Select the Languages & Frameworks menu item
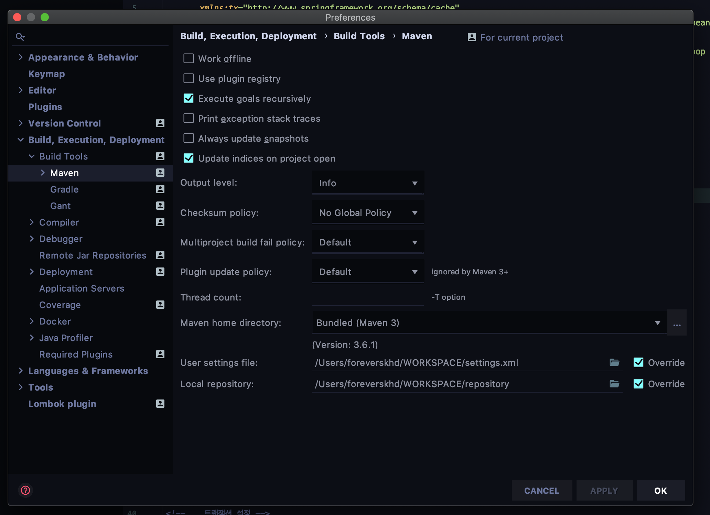The width and height of the screenshot is (710, 515). (88, 370)
